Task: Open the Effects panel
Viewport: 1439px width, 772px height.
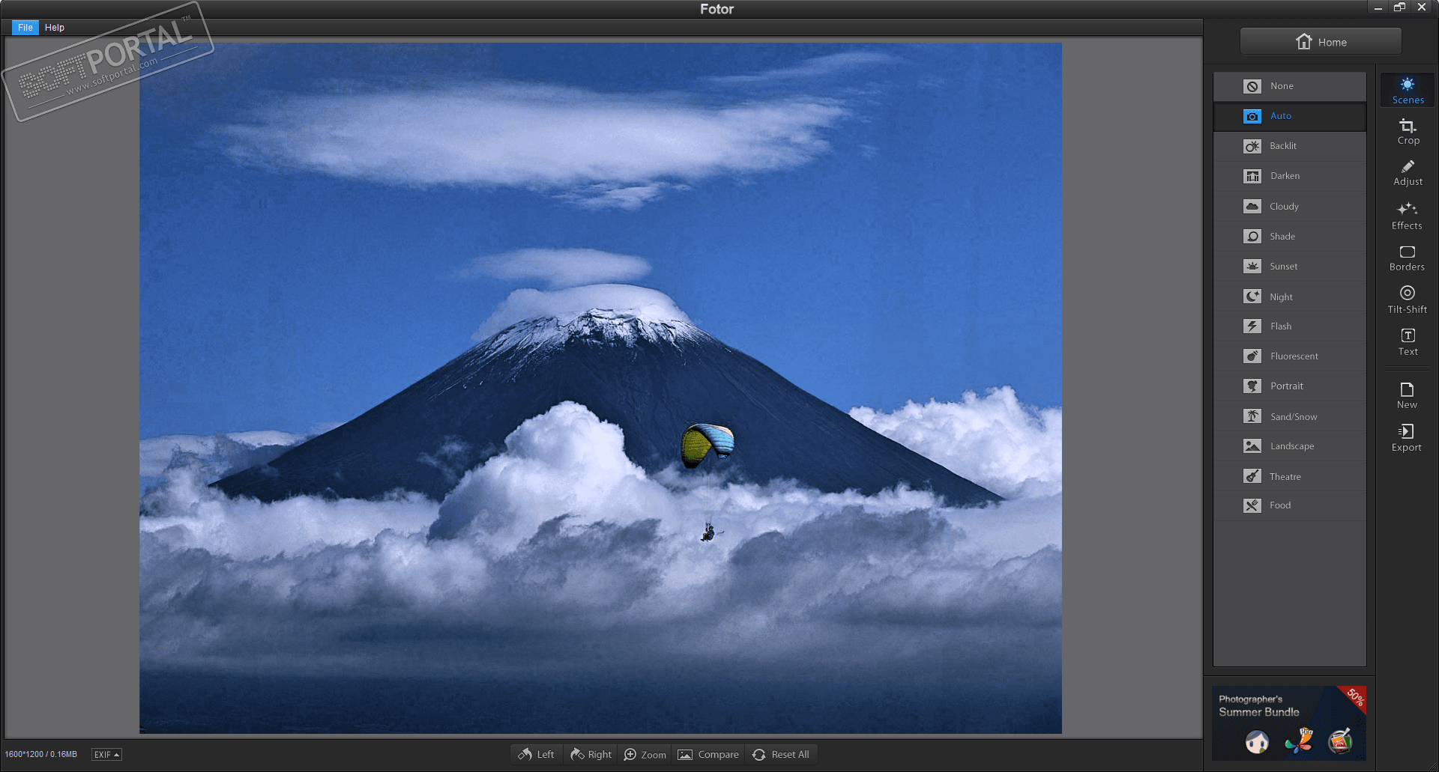Action: click(x=1408, y=216)
